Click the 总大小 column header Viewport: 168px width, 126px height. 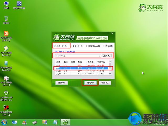tap(90, 62)
